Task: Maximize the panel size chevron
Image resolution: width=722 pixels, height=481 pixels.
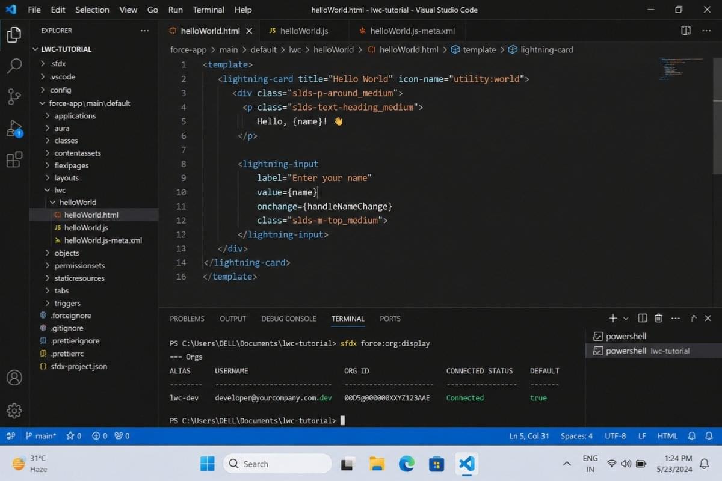Action: tap(693, 318)
